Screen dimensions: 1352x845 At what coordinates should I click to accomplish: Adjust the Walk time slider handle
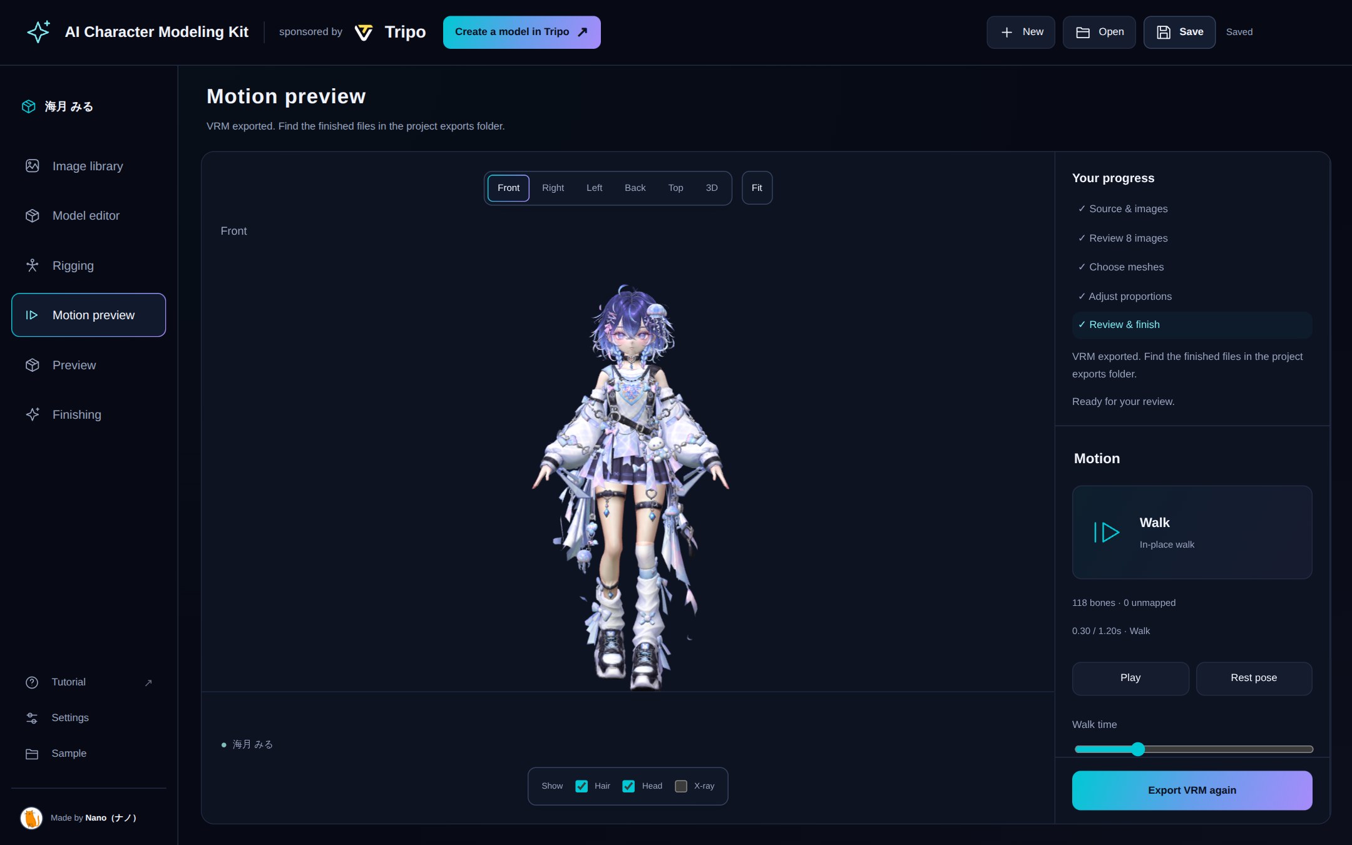click(1138, 749)
